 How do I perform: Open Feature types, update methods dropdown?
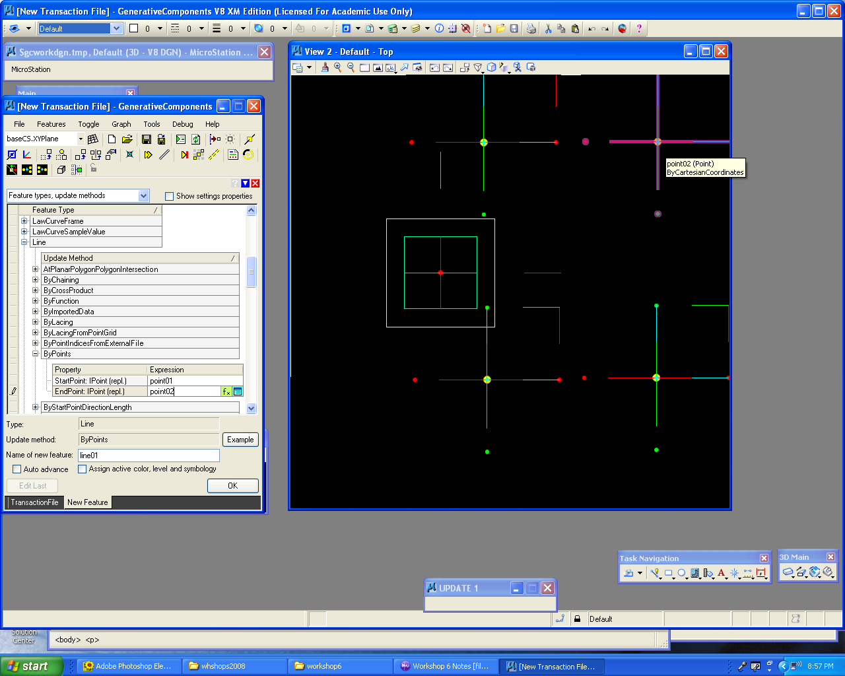coord(143,195)
